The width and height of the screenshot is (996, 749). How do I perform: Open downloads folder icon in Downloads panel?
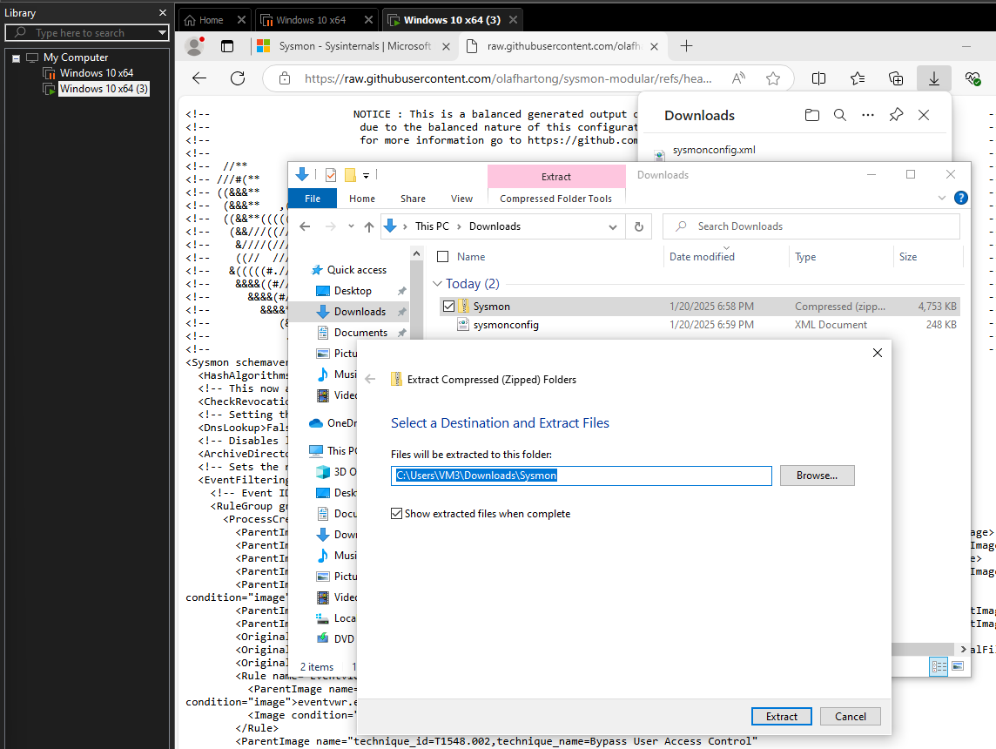(x=811, y=115)
